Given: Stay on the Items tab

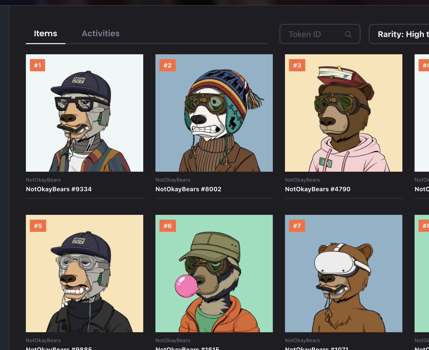Looking at the screenshot, I should [45, 33].
